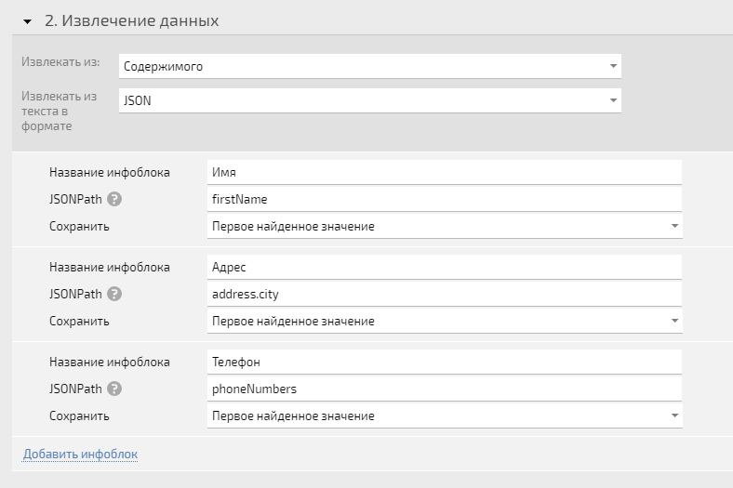
Task: Click the 'JSONPath' label beside address.city
Action: (x=75, y=295)
